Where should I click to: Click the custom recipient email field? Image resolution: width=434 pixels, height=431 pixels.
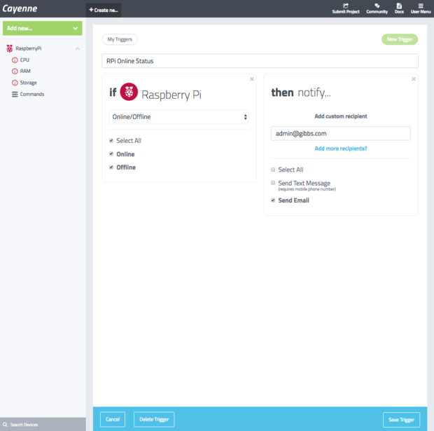(x=341, y=134)
